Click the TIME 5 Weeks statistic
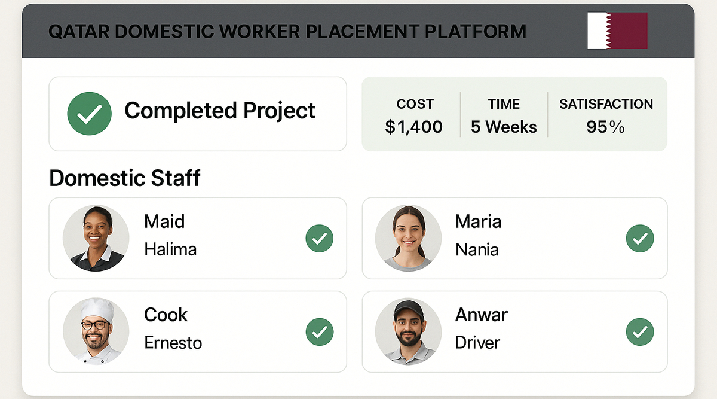Image resolution: width=717 pixels, height=399 pixels. [x=504, y=116]
